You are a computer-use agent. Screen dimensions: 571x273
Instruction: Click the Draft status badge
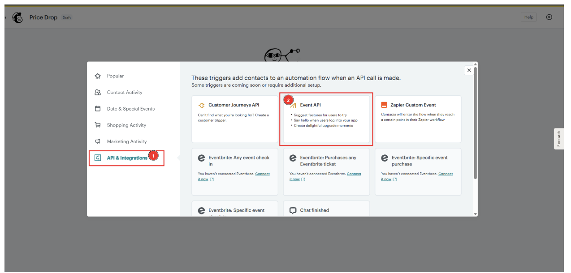click(x=67, y=17)
